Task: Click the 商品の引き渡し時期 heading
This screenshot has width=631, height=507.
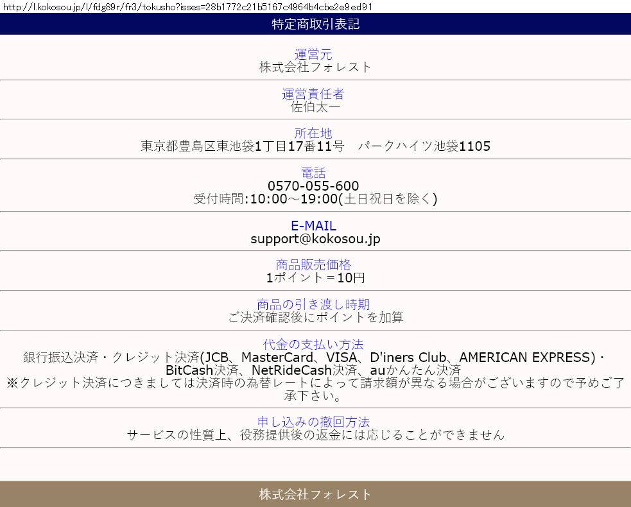Action: pos(313,304)
